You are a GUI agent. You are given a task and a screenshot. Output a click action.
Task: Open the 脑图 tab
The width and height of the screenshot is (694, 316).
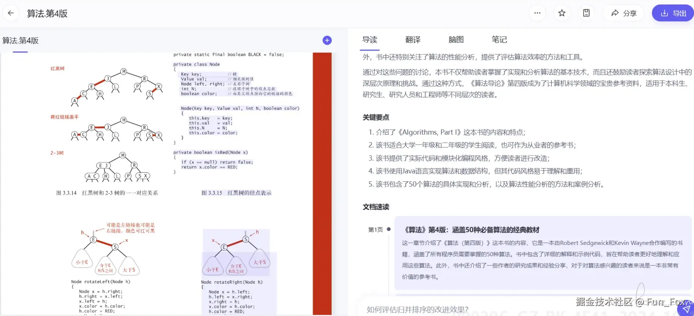(456, 40)
